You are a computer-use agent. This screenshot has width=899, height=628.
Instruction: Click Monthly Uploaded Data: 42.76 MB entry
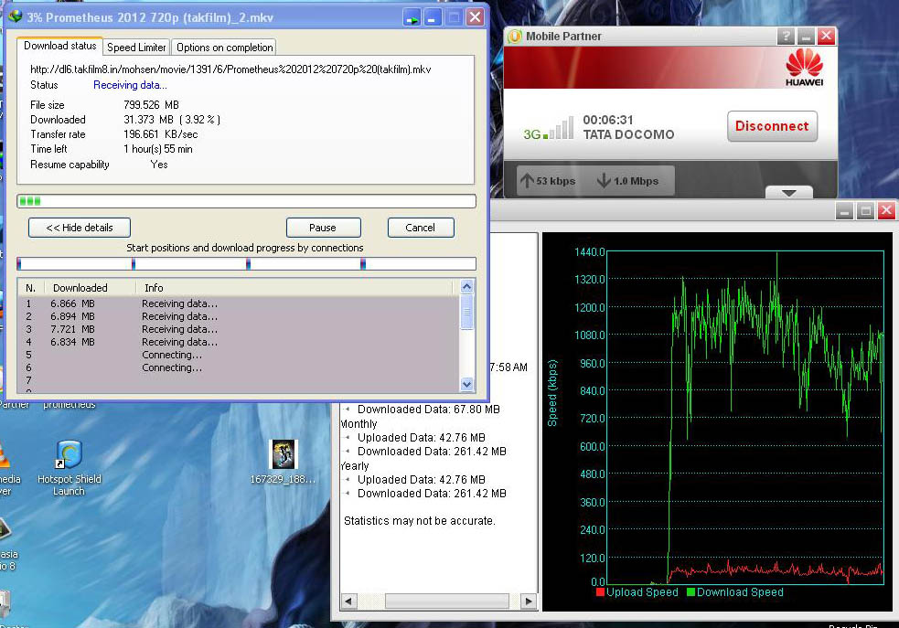tap(422, 437)
